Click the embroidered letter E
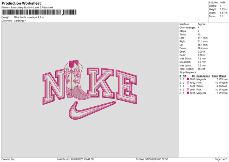Image resolution: width=229 pixels, height=162 pixels. (x=126, y=87)
